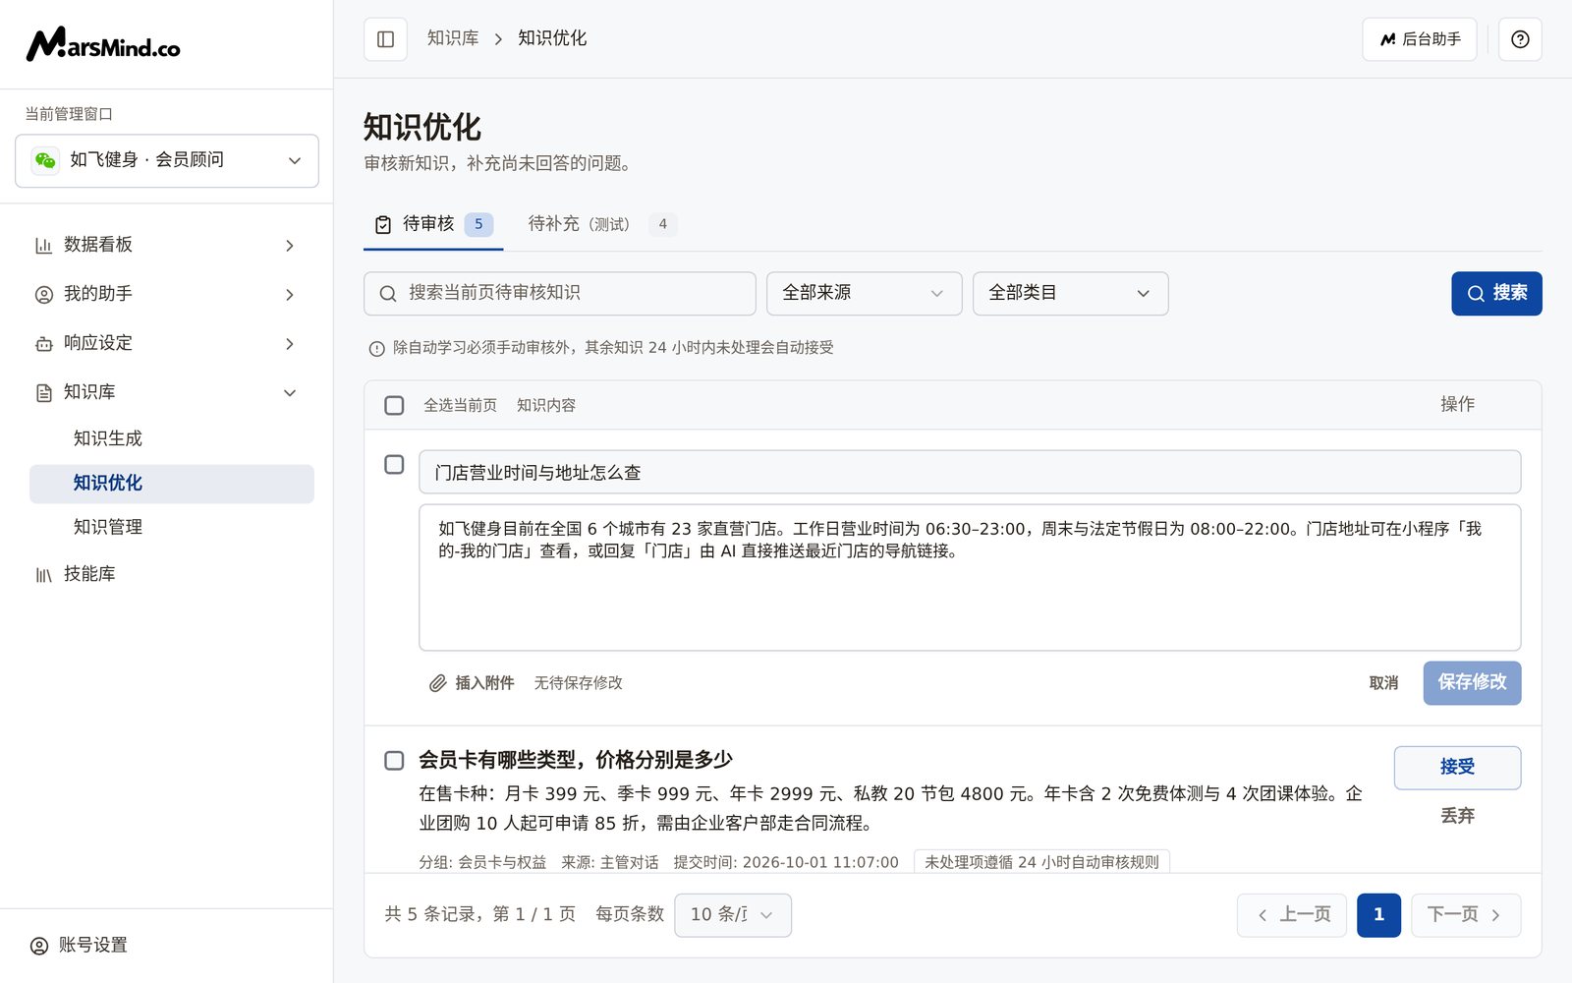Open the 全部来源 filter dropdown
The image size is (1572, 983).
click(865, 293)
